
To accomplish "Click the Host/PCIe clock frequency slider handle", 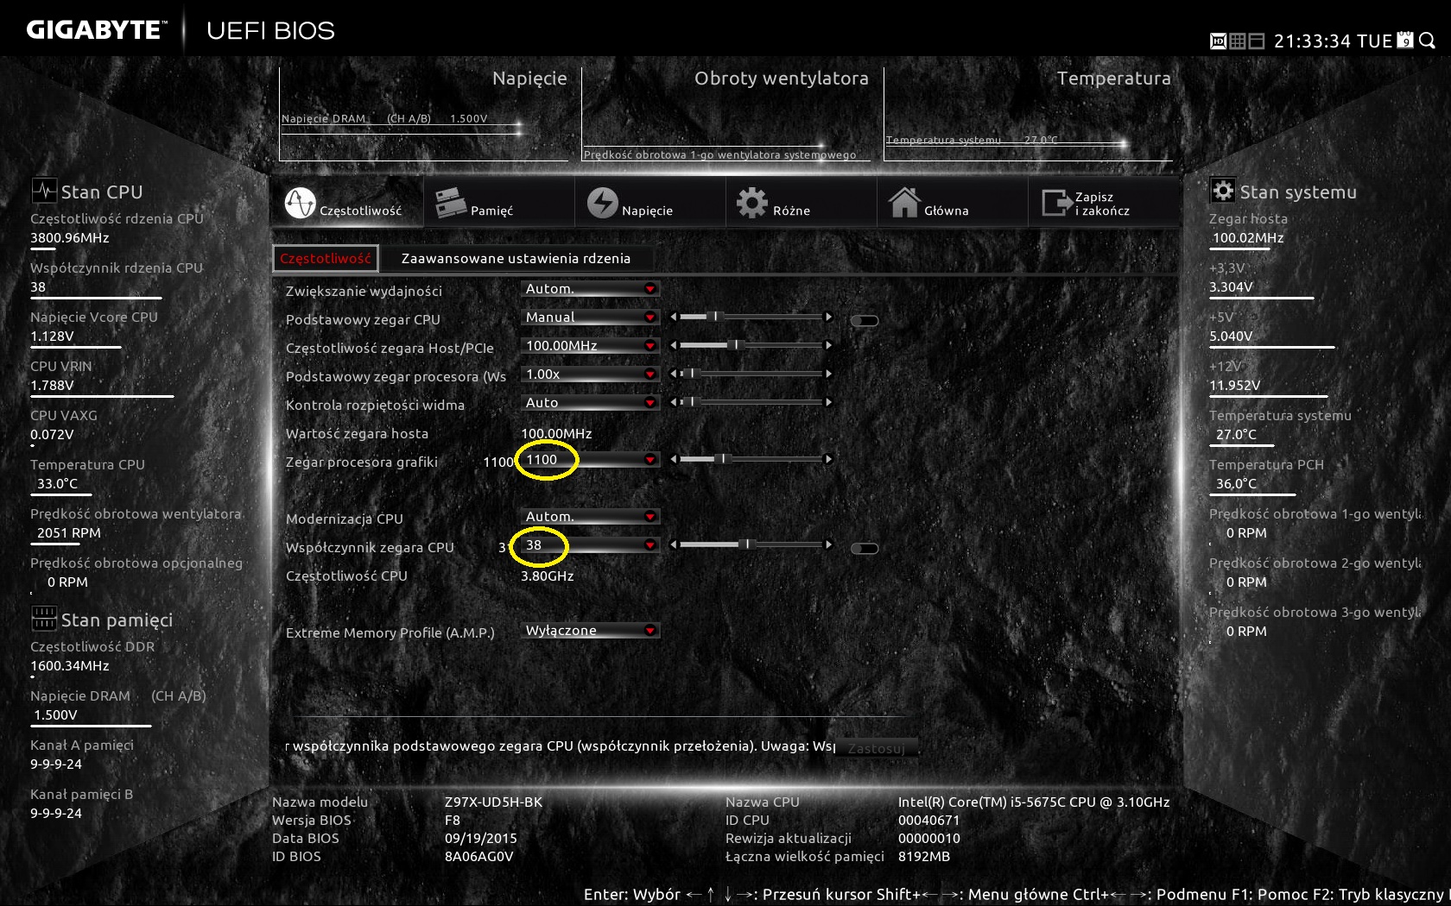I will click(x=735, y=346).
